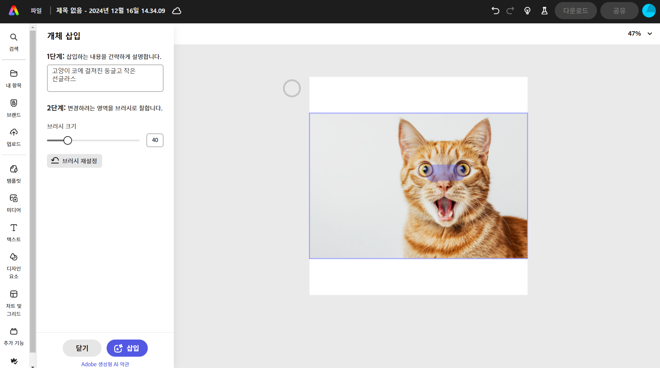Redo the last undone action
Screen dimensions: 660x368
pos(510,11)
